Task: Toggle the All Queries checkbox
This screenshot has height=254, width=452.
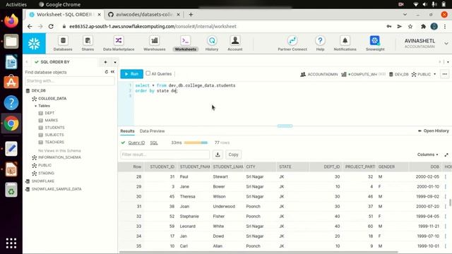Action: click(x=148, y=73)
